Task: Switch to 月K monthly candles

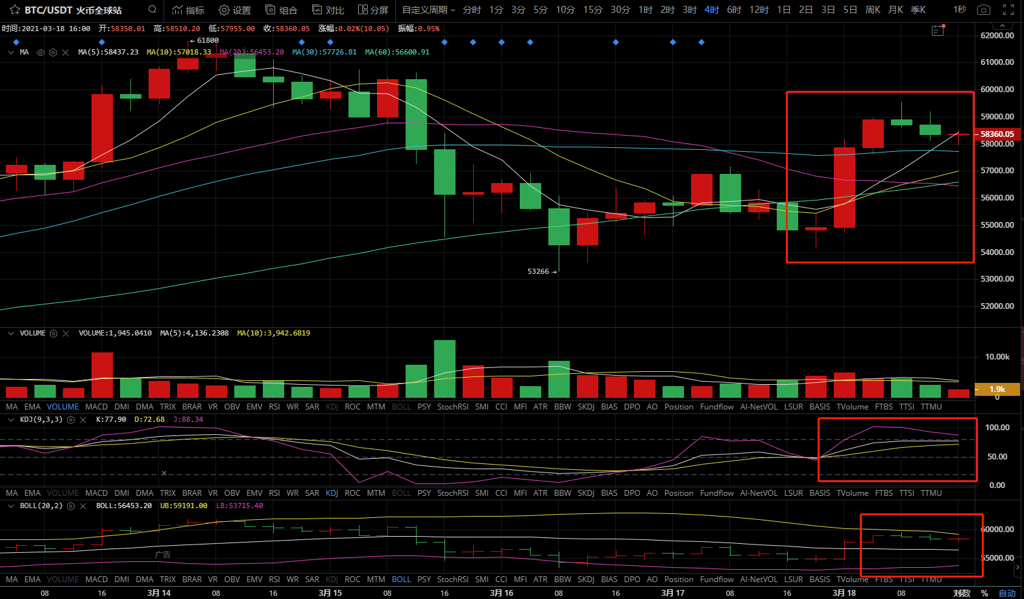Action: pos(896,10)
